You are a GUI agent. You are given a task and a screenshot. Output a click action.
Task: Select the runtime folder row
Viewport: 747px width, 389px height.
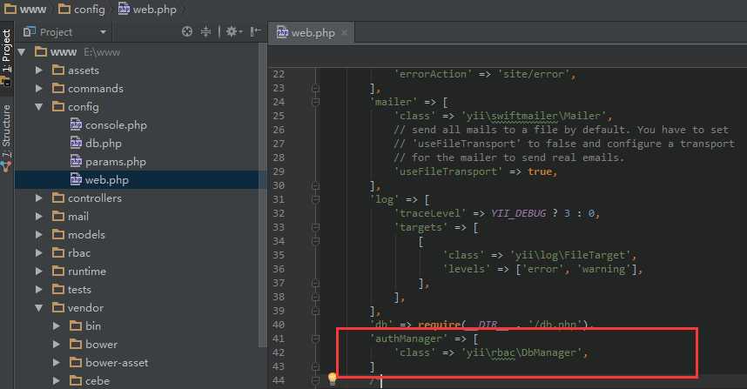(138, 272)
